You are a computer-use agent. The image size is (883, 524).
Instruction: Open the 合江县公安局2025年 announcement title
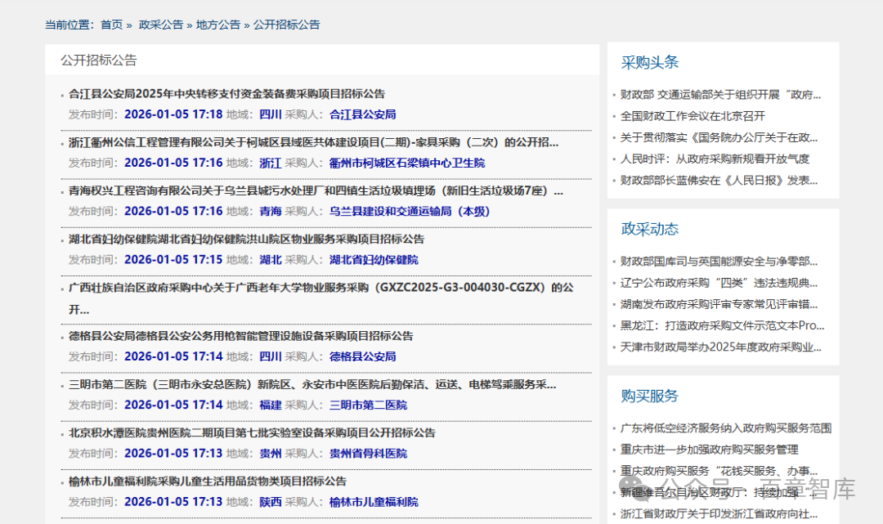(226, 94)
